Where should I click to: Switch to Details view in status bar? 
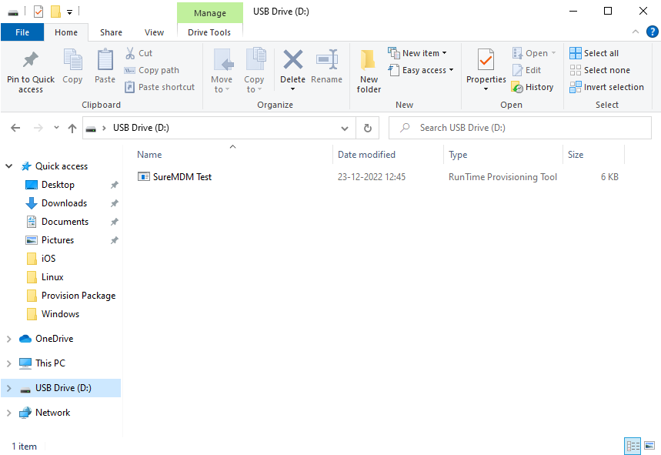click(x=633, y=446)
